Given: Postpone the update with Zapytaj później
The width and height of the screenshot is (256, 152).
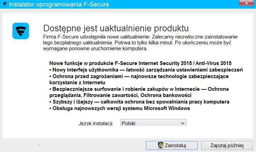Looking at the screenshot, I should [227, 145].
